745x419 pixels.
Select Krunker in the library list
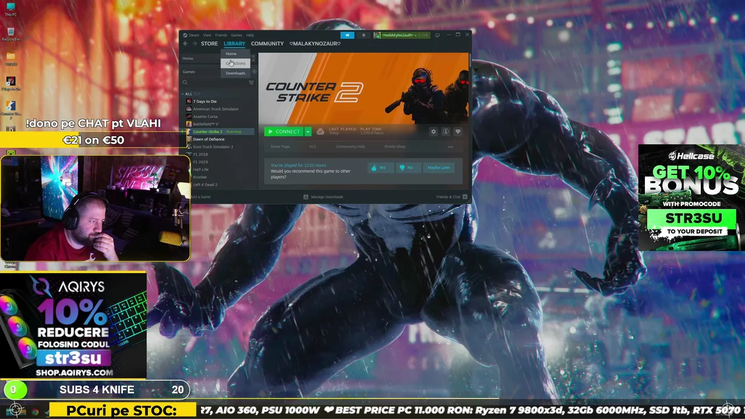click(x=200, y=177)
